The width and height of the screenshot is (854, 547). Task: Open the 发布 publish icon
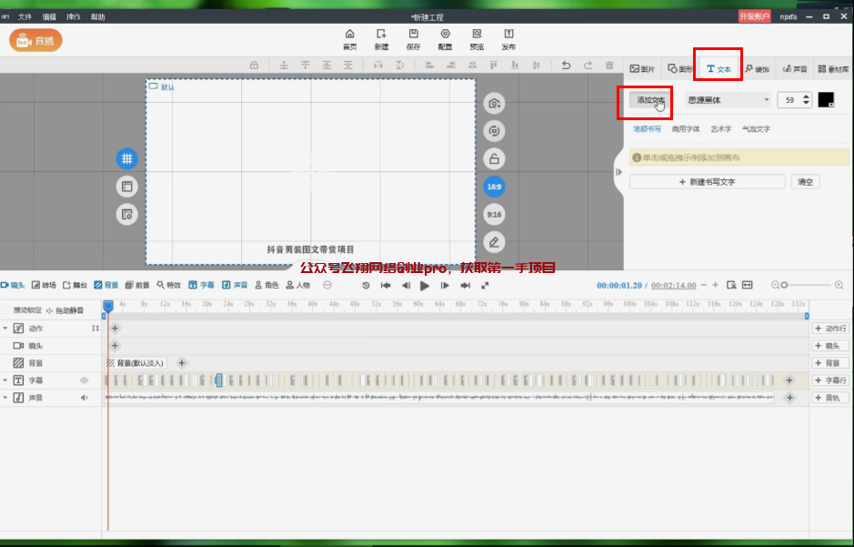[x=508, y=38]
